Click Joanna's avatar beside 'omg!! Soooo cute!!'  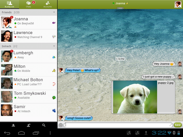click(61, 118)
